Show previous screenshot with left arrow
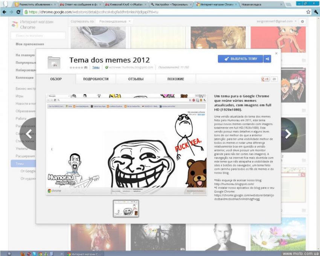Viewport: 320px width, 256px height. tap(29, 134)
